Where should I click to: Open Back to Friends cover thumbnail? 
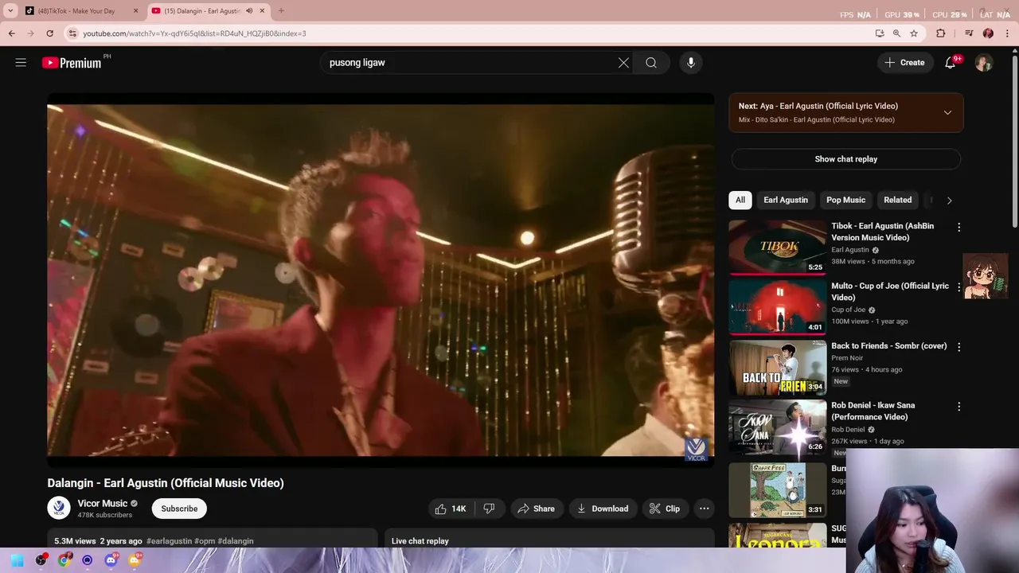[x=778, y=367]
